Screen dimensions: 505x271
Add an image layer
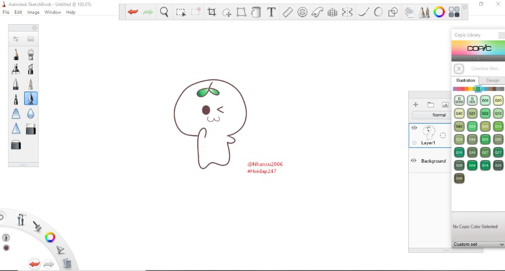445,104
